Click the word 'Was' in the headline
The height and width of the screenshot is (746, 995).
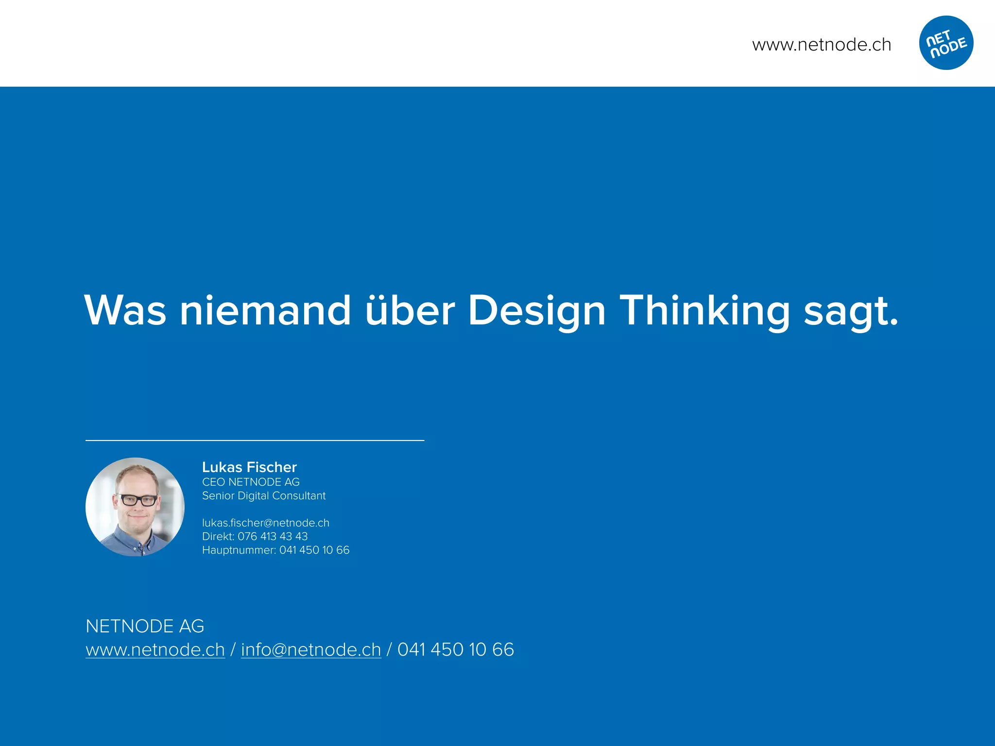pos(125,310)
